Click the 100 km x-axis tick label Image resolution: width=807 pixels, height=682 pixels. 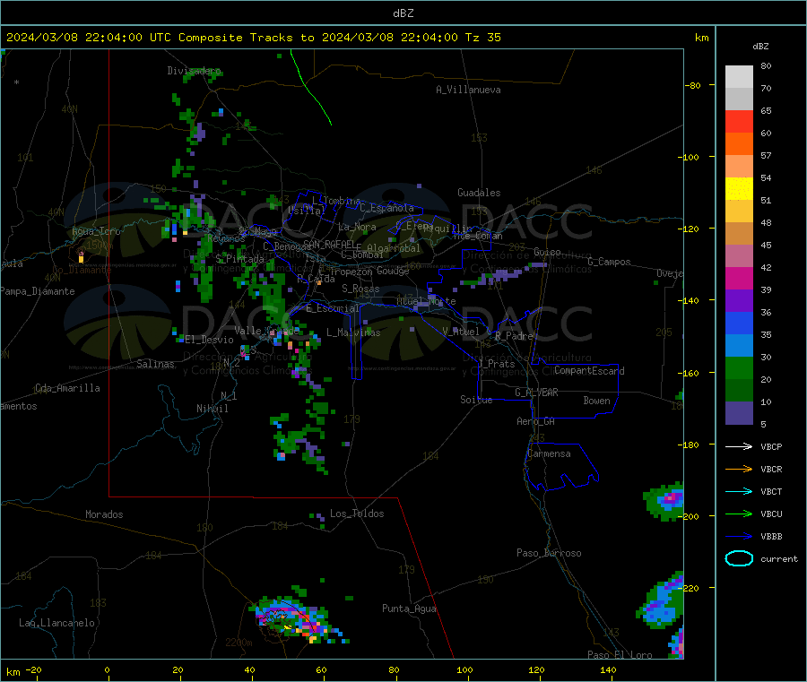click(464, 669)
